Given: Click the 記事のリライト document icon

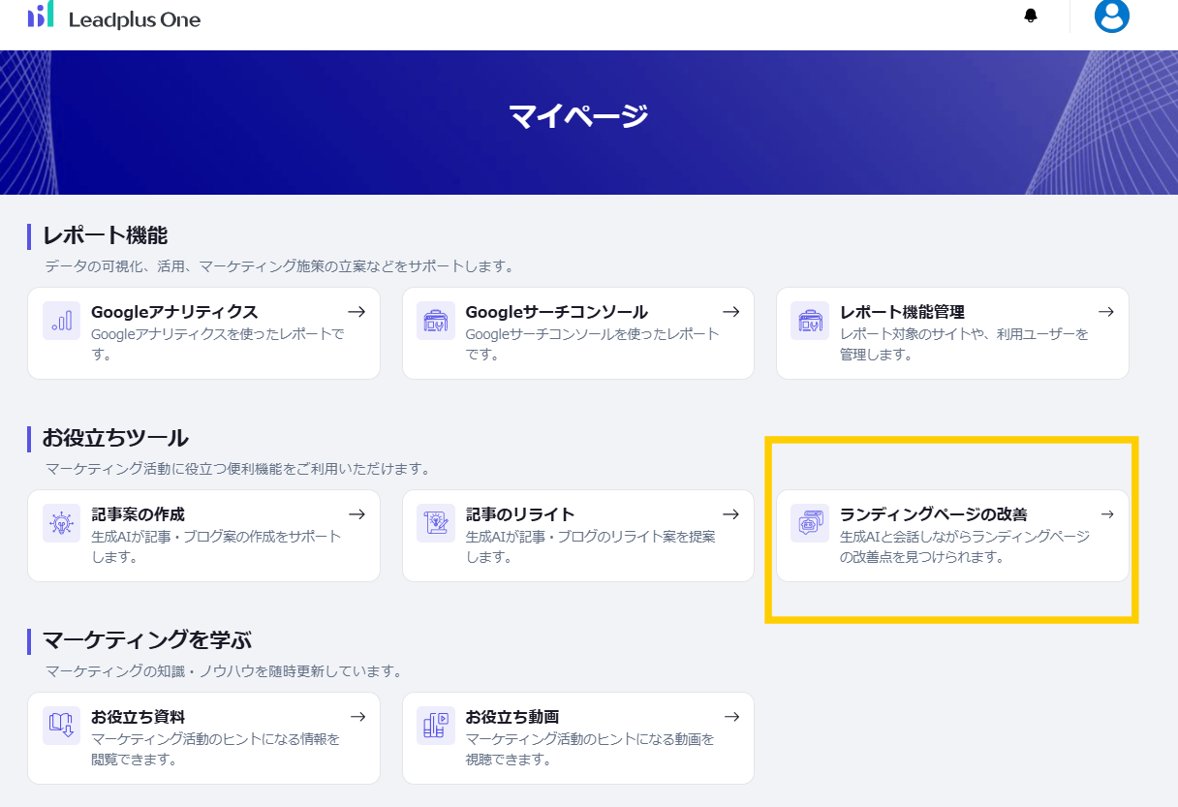Looking at the screenshot, I should pyautogui.click(x=436, y=523).
